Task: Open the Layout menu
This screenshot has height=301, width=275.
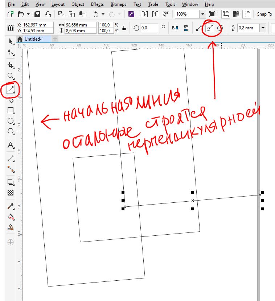Action: click(x=58, y=4)
